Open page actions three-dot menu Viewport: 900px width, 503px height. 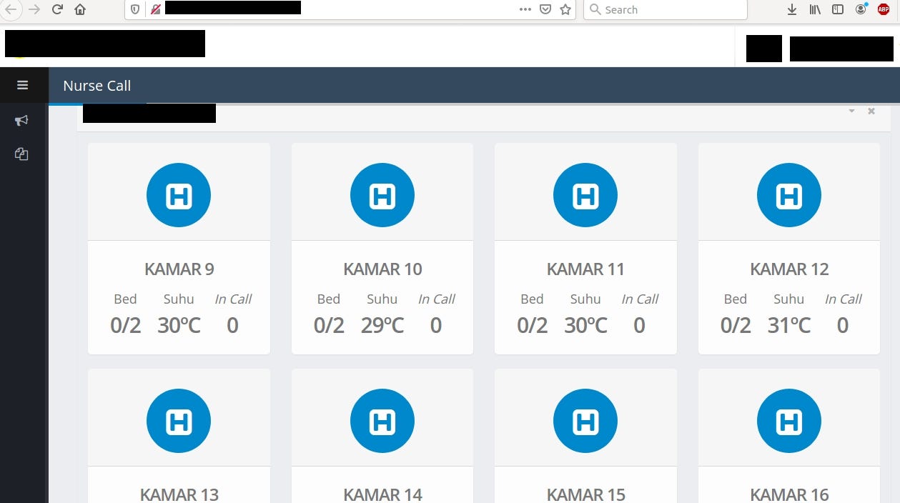pos(525,9)
